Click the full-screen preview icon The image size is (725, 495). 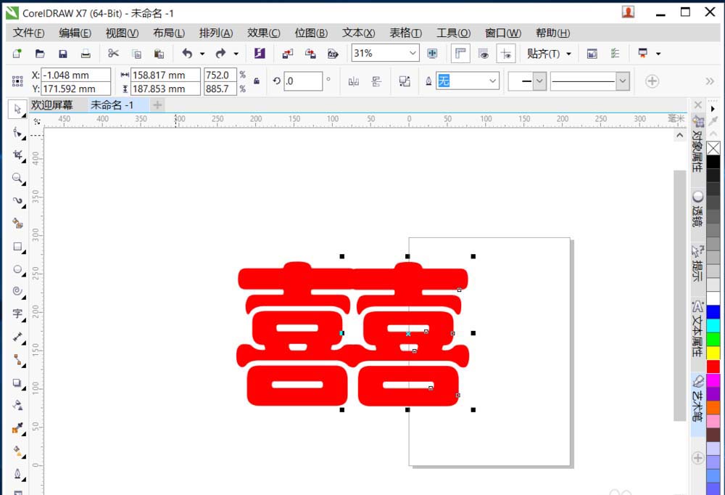click(x=432, y=53)
